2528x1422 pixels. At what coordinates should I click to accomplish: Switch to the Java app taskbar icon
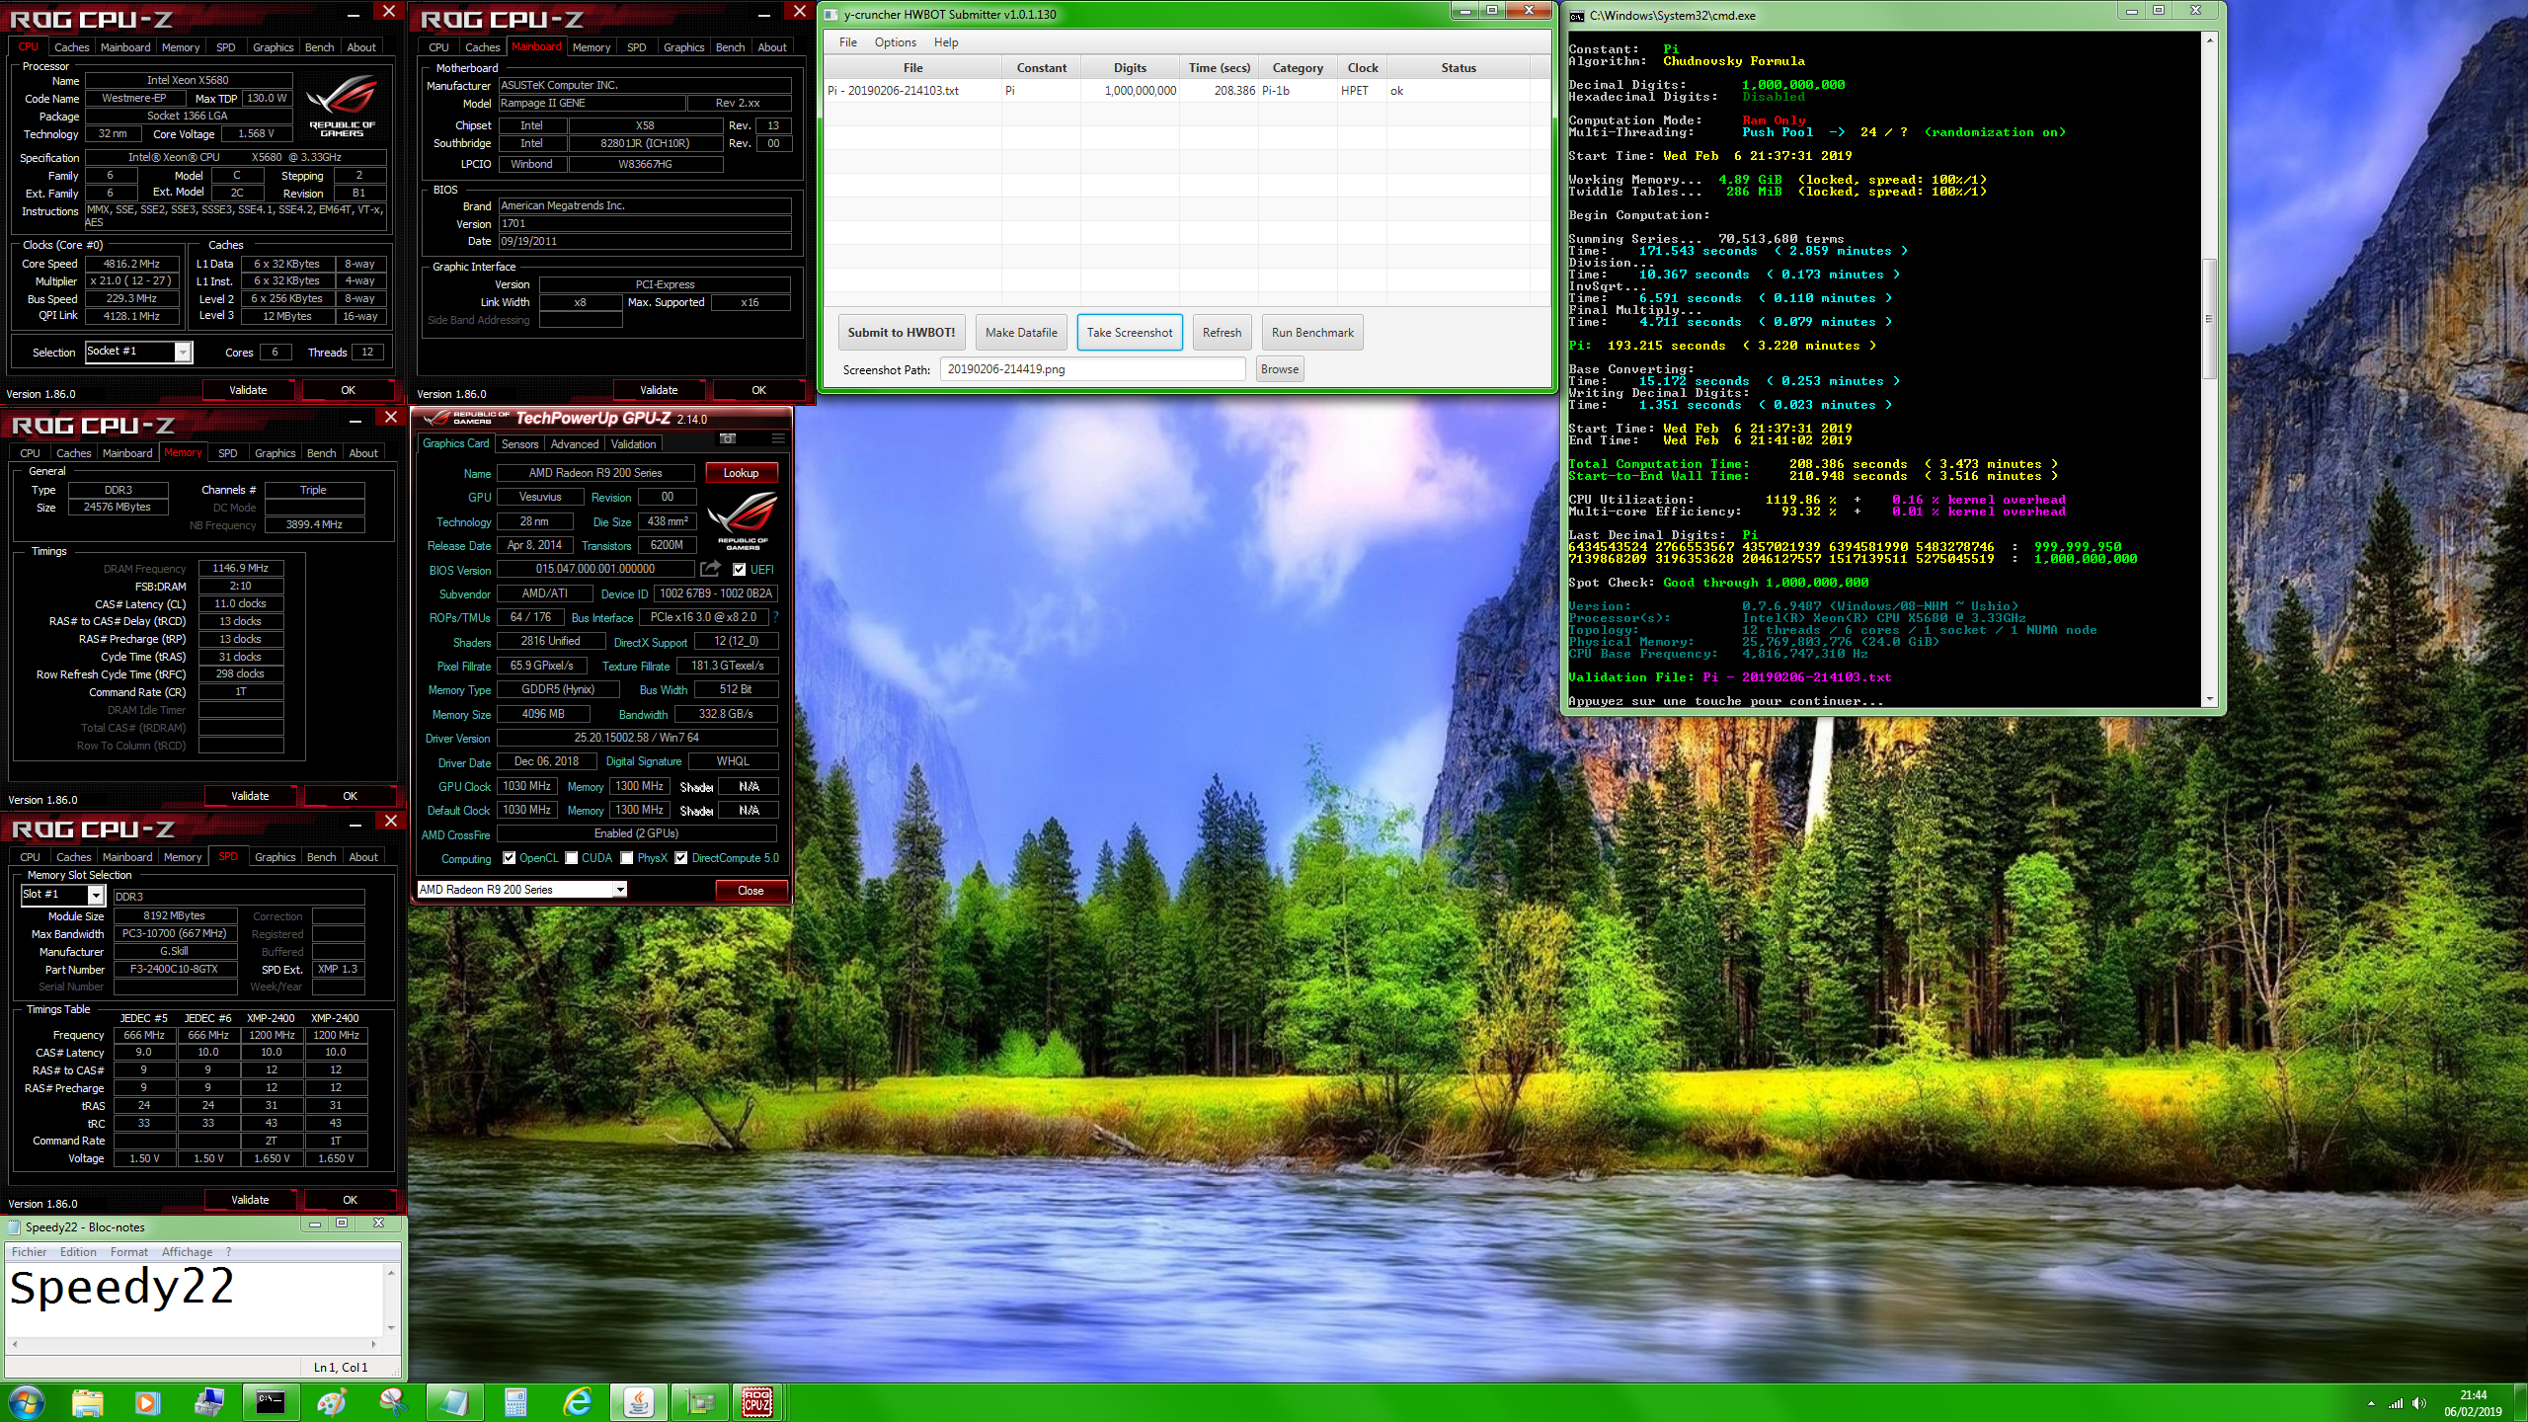coord(639,1402)
